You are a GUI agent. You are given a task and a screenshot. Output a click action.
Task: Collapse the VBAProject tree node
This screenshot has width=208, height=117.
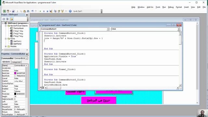pos(3,23)
